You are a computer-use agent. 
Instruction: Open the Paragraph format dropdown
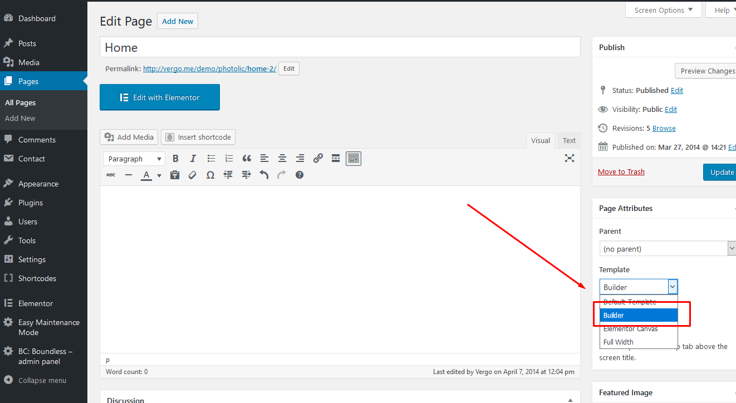pos(134,159)
